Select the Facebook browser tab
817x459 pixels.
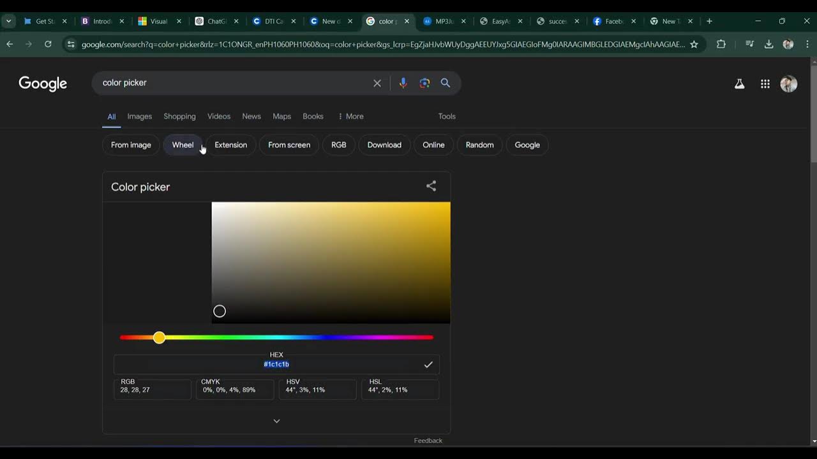[x=615, y=21]
